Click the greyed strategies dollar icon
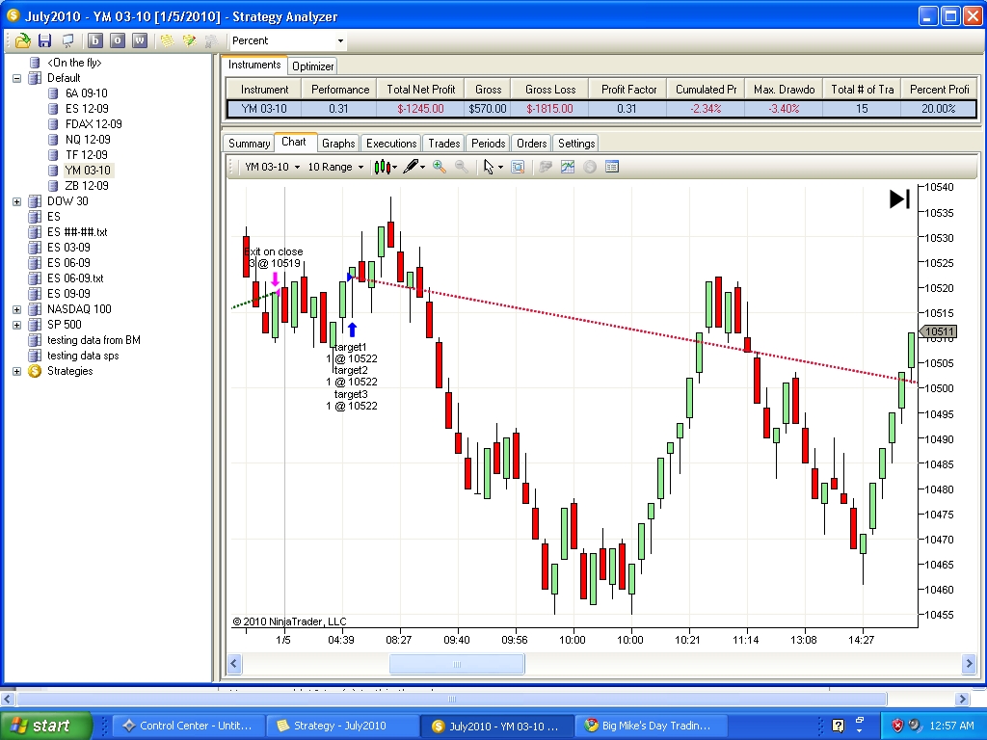This screenshot has width=987, height=740. click(590, 167)
